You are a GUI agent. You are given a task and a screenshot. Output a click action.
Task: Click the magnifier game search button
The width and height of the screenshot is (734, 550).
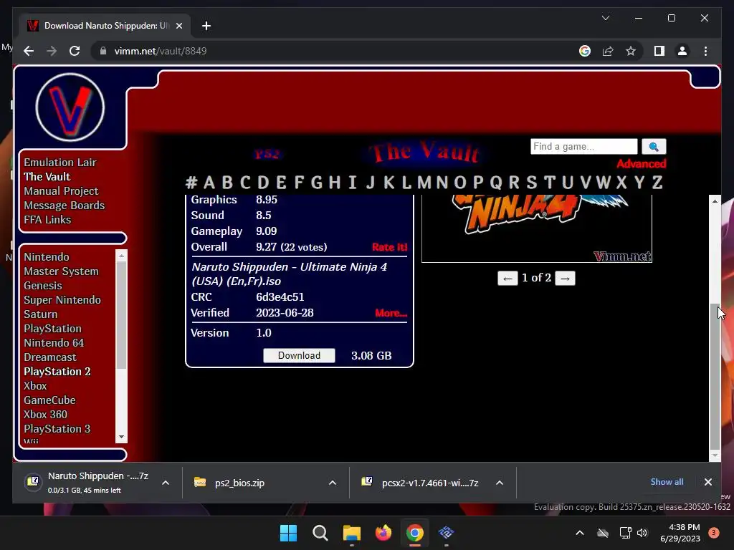pyautogui.click(x=654, y=146)
